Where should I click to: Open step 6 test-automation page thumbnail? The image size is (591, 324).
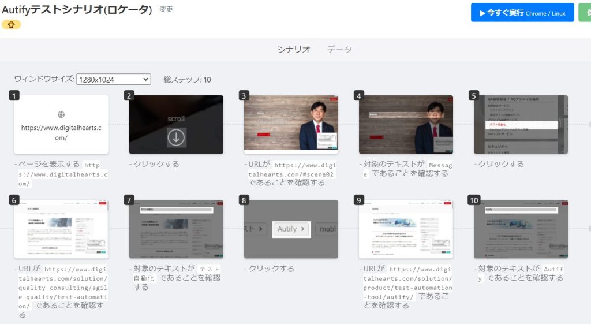coord(61,229)
